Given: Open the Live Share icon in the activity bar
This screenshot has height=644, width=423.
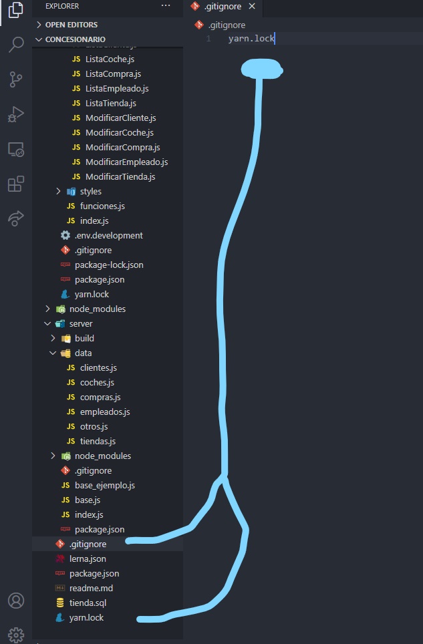Looking at the screenshot, I should tap(15, 218).
